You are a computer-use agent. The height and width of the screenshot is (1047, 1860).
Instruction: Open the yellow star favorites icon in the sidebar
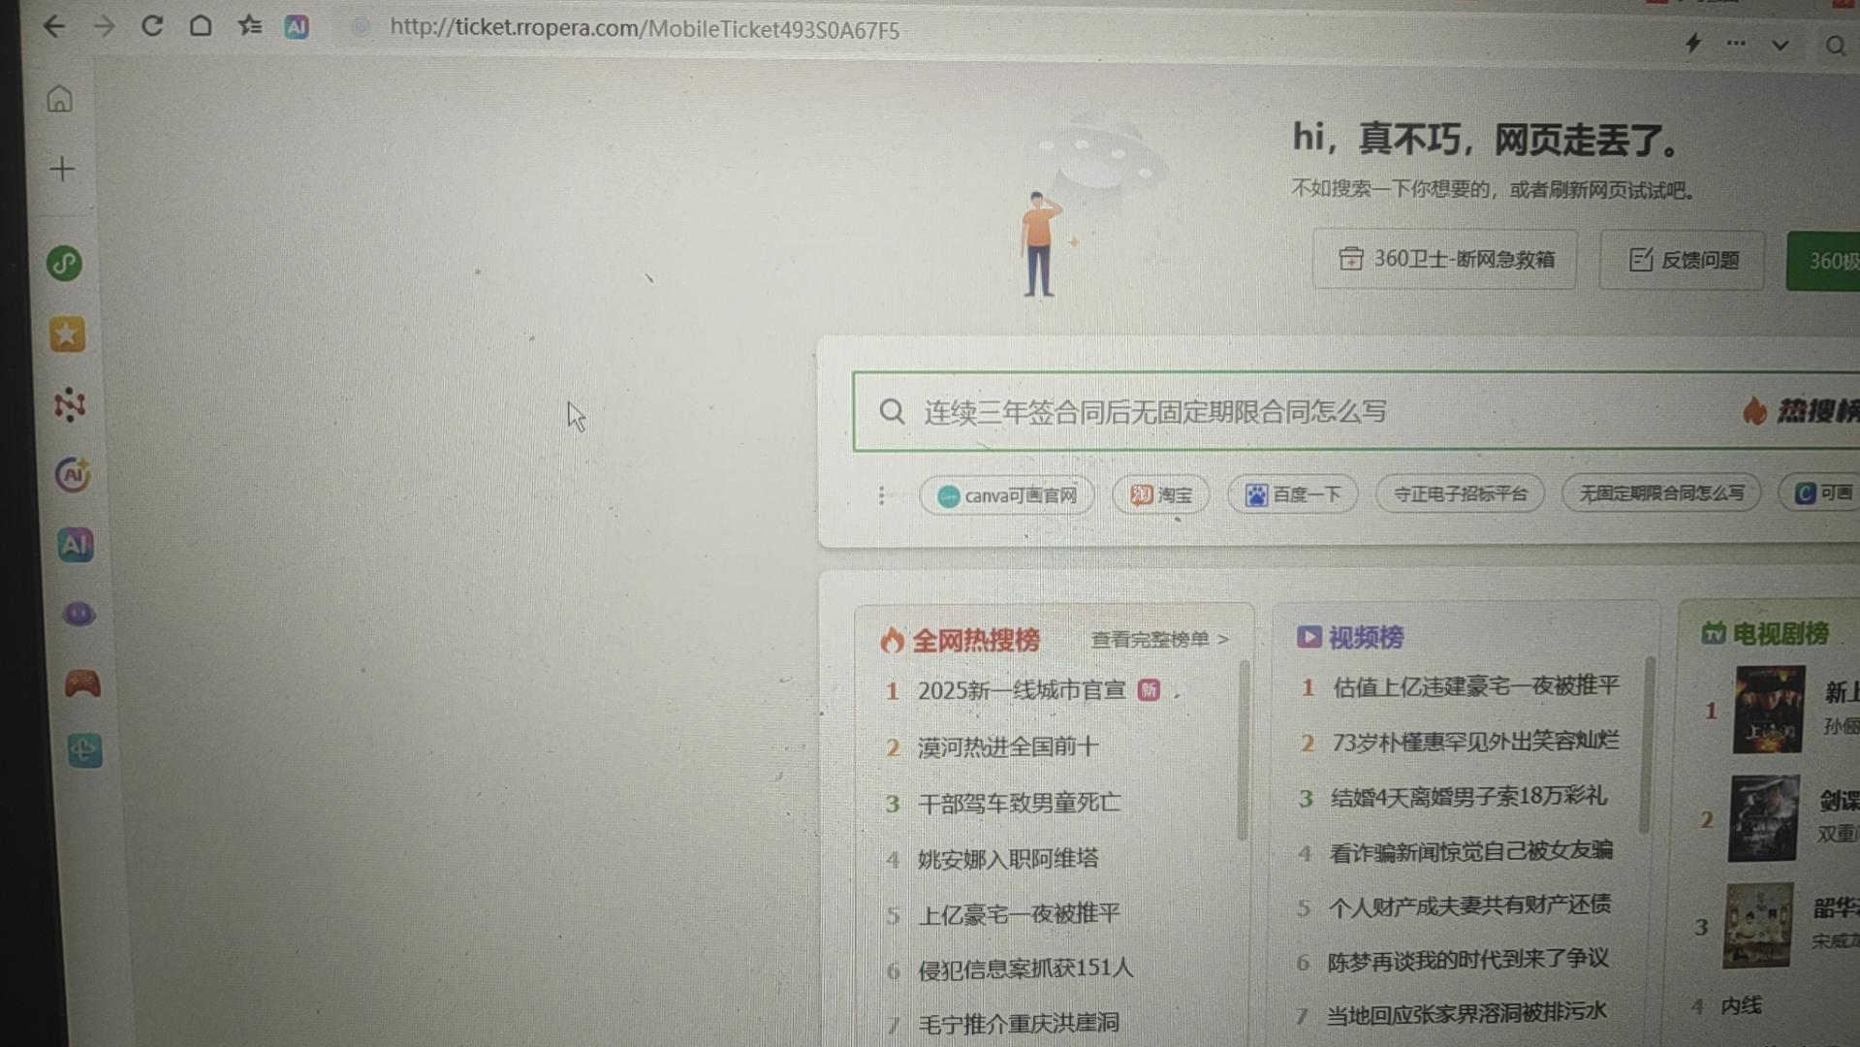(x=67, y=334)
